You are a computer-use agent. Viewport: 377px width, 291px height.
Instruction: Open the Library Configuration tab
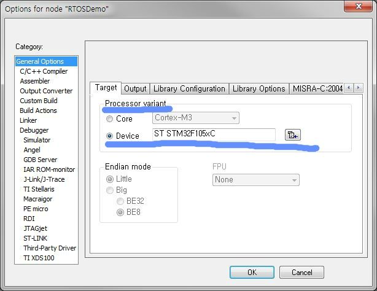[189, 89]
